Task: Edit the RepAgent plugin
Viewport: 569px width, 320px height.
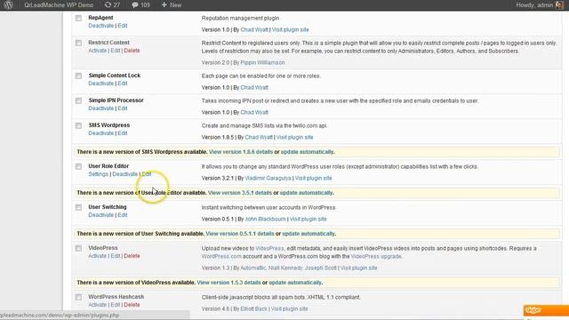Action: (123, 26)
